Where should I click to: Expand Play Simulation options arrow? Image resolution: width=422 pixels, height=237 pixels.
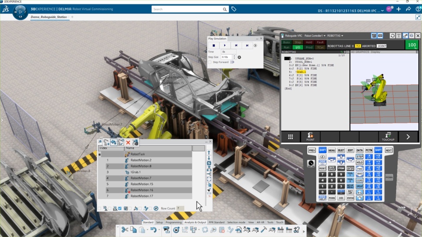255,46
